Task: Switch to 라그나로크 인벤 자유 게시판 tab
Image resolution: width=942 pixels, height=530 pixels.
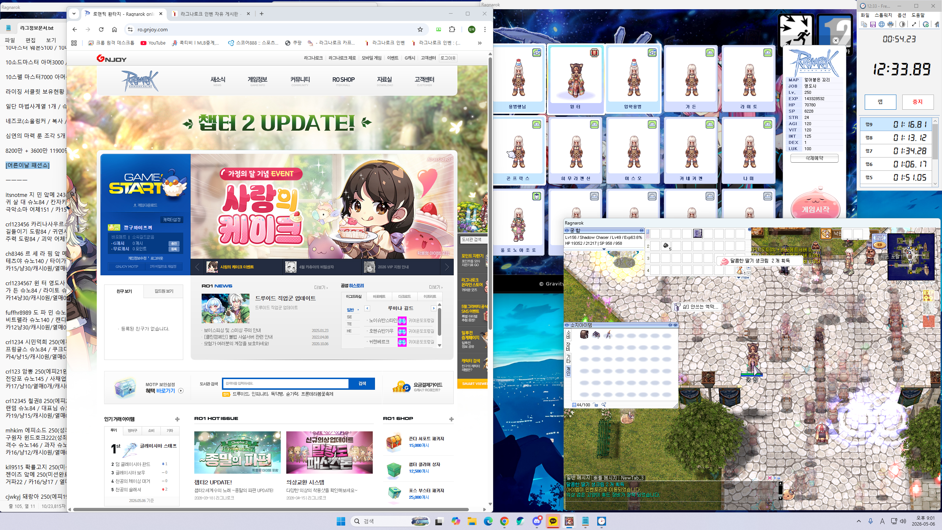Action: 211,14
